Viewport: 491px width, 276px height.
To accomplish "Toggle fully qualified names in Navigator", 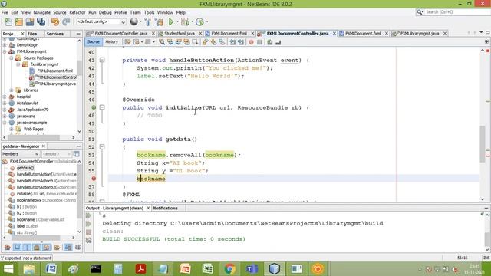I will click(x=58, y=248).
